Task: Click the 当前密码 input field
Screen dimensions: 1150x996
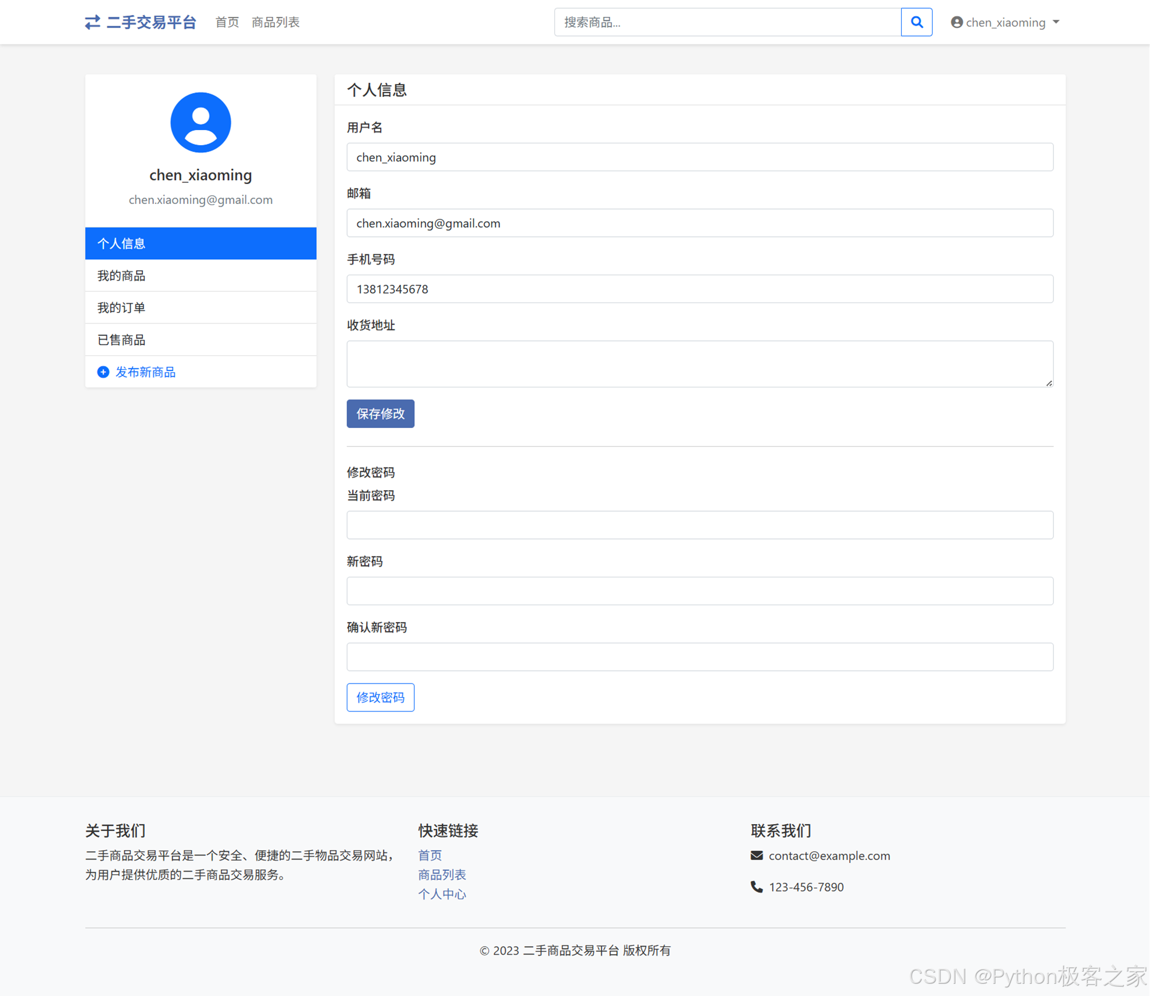Action: [x=699, y=525]
